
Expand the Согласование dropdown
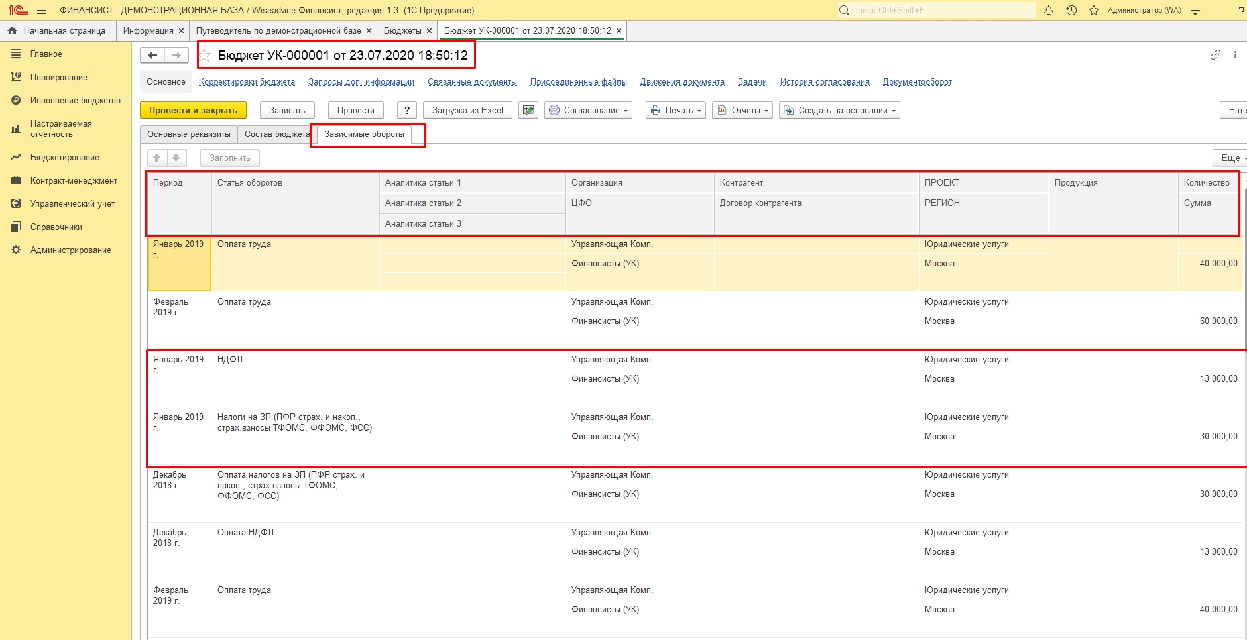588,110
